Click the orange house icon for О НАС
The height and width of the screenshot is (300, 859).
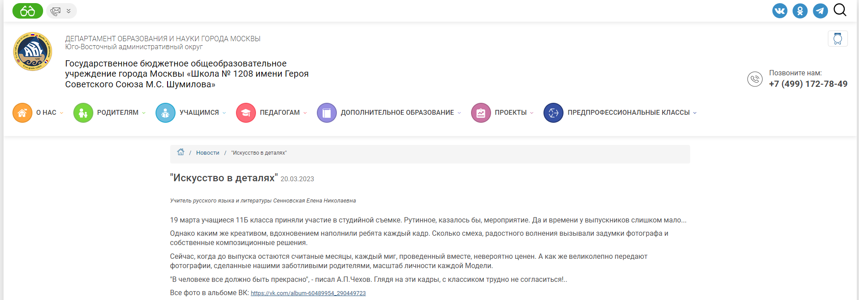click(x=22, y=113)
